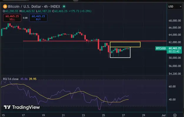Click the 40.00 RSI axis label
Image resolution: width=184 pixels, height=117 pixels.
click(172, 99)
